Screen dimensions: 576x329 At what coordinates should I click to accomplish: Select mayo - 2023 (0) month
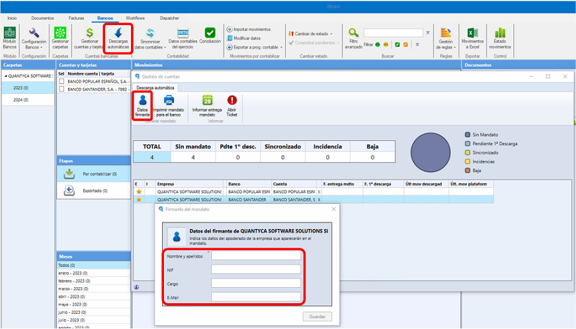[94, 305]
